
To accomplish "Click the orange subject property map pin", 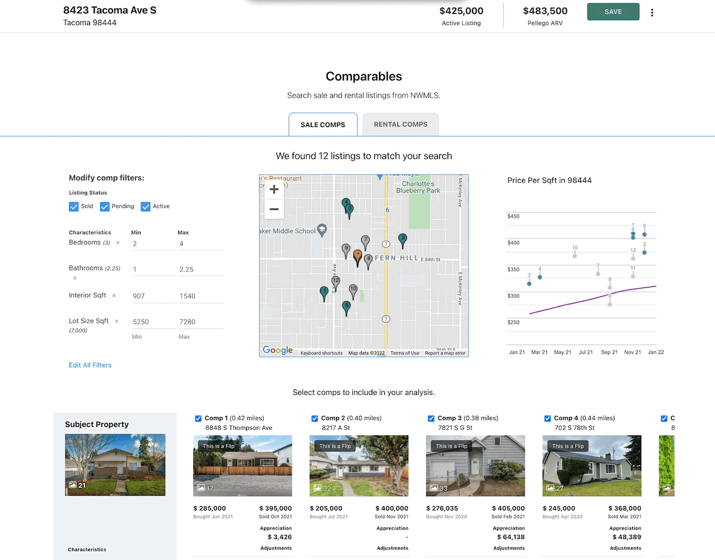I will coord(357,257).
